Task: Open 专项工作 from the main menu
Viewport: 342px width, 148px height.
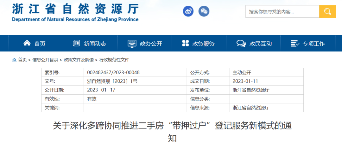Action: click(x=313, y=44)
